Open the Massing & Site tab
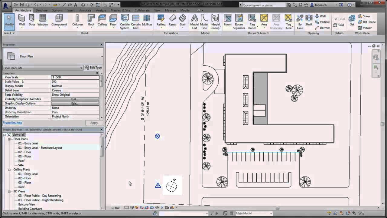This screenshot has width=387, height=218. tap(120, 10)
